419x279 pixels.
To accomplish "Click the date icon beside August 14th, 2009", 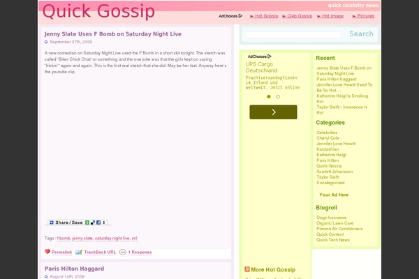I will (x=46, y=277).
